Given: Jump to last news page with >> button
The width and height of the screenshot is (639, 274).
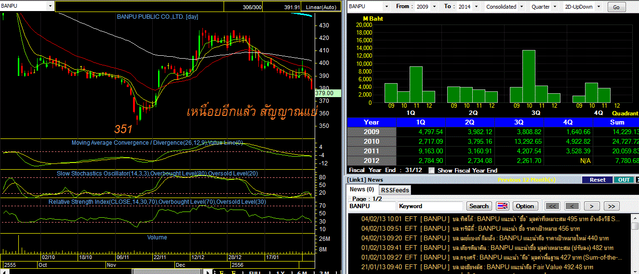Looking at the screenshot, I should (x=611, y=206).
